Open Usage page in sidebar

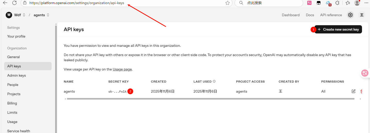click(x=12, y=122)
